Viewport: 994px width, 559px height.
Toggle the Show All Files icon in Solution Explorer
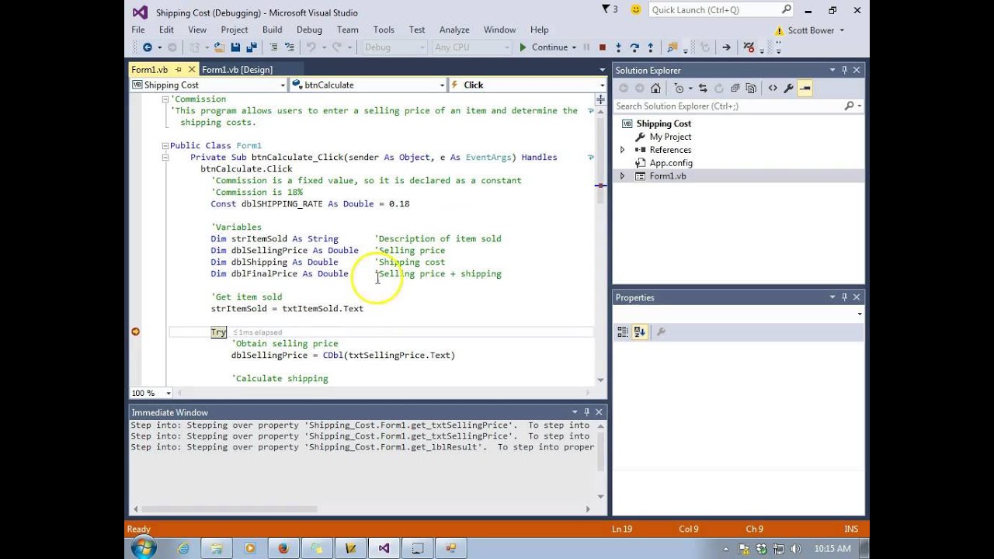coord(751,89)
